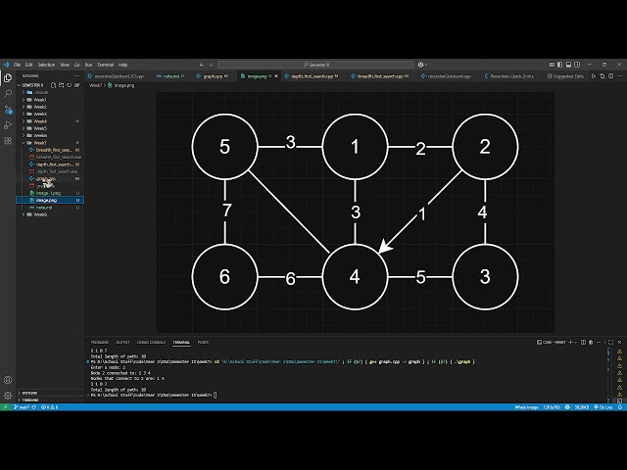Screen dimensions: 627x470
Task: Click the graph image preview
Action: [355, 212]
